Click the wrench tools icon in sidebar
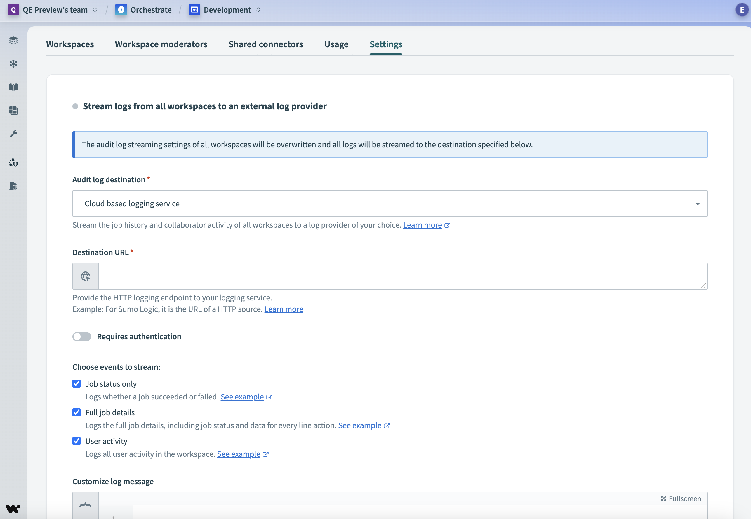Image resolution: width=751 pixels, height=519 pixels. [x=13, y=134]
